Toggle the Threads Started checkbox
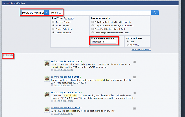 point(54,22)
